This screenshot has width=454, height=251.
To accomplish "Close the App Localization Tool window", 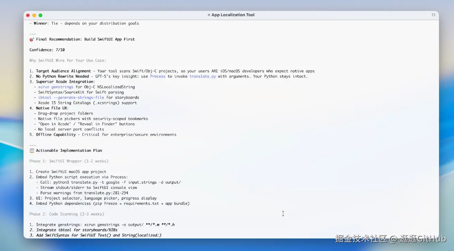I will 28,15.
